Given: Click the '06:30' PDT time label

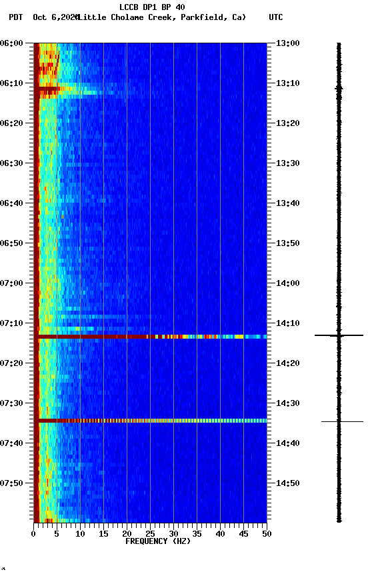Looking at the screenshot, I should tap(11, 163).
